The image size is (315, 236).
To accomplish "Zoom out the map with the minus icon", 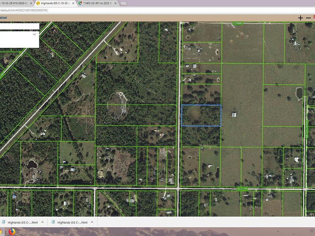I will click(308, 18).
